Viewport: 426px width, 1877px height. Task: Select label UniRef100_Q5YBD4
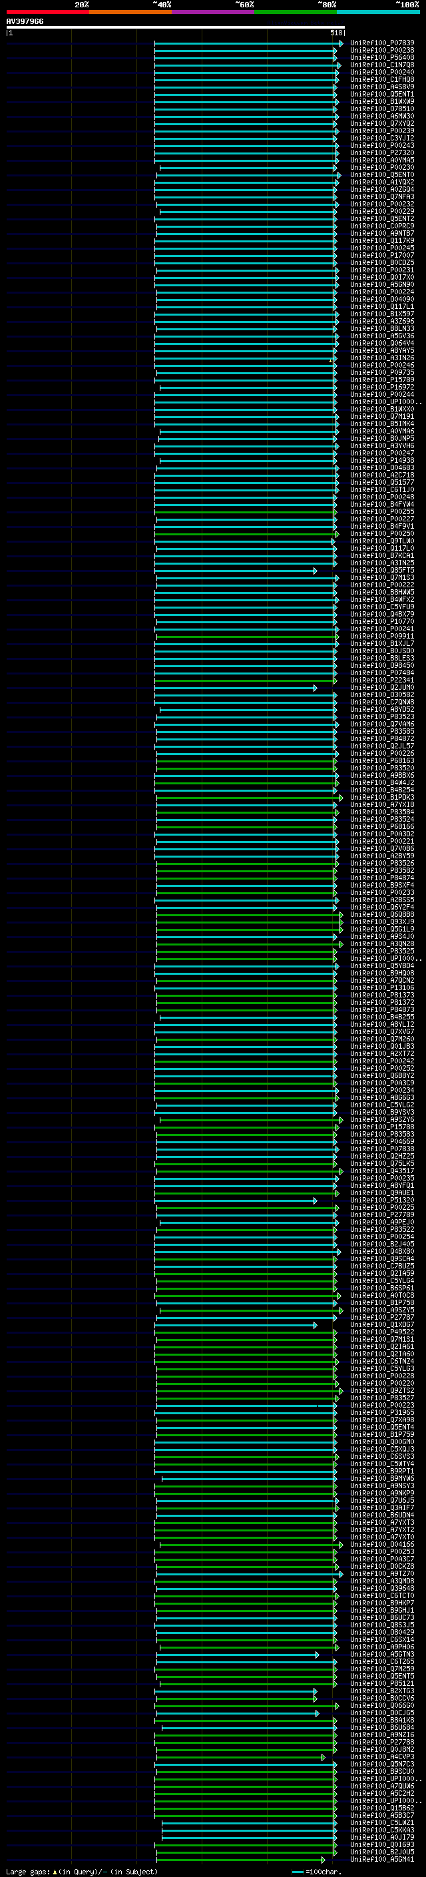[381, 965]
